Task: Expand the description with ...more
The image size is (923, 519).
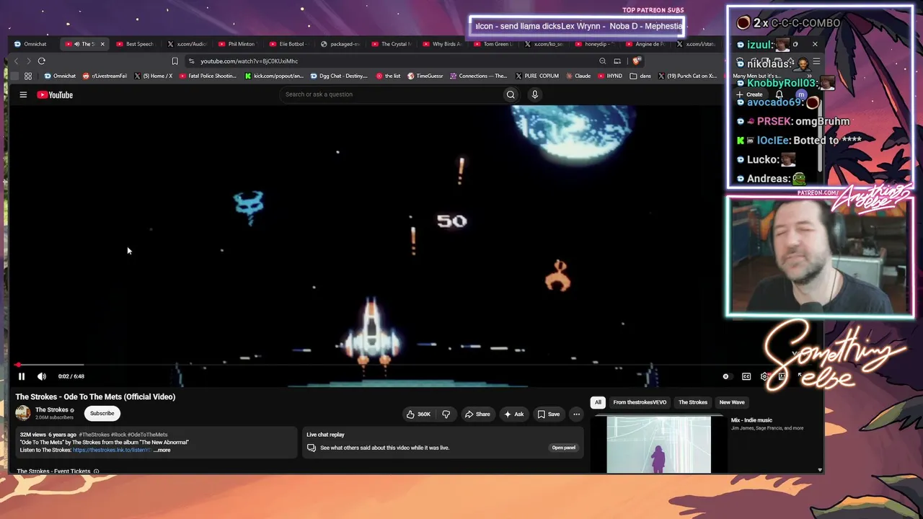Action: (x=162, y=450)
